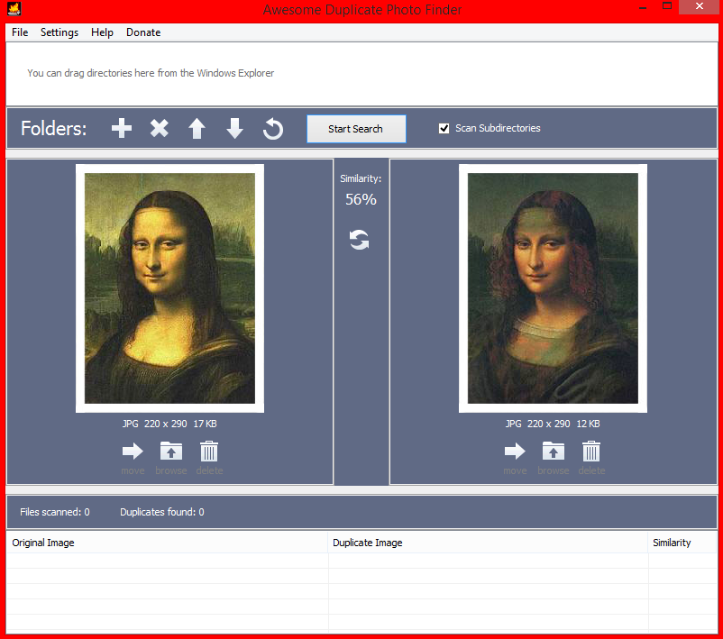Refresh the folders list
The height and width of the screenshot is (639, 723).
[272, 128]
